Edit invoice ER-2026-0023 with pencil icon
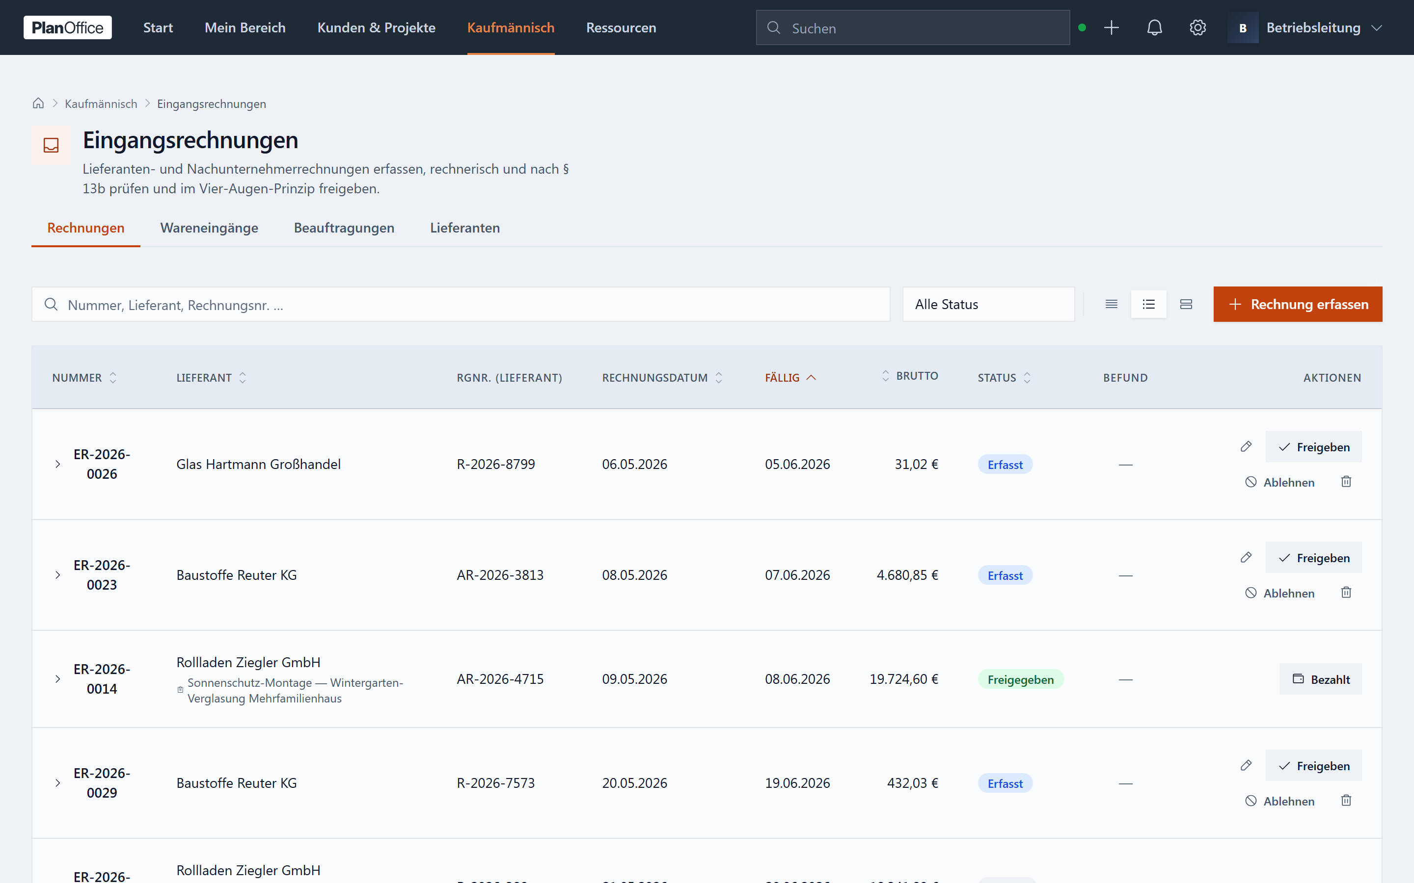 [x=1246, y=558]
